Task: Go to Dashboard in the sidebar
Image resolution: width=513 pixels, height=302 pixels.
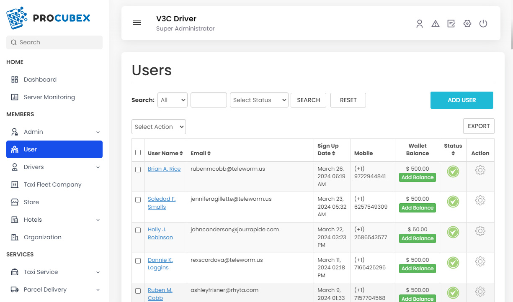Action: tap(40, 79)
